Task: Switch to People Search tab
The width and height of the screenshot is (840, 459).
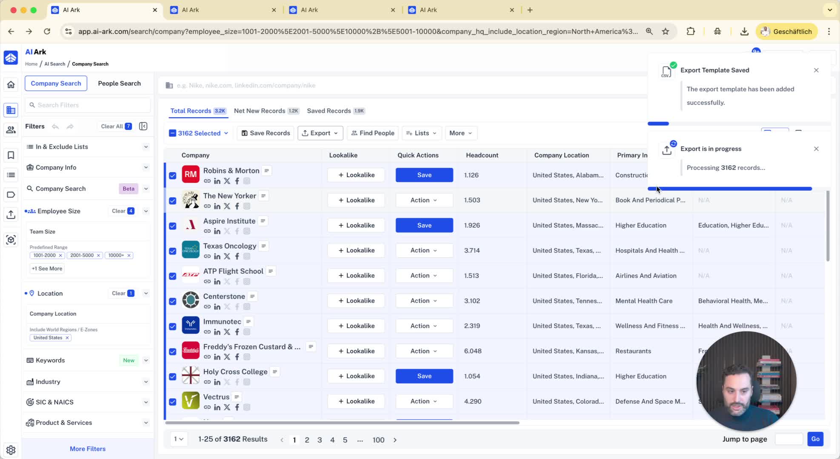Action: point(119,83)
